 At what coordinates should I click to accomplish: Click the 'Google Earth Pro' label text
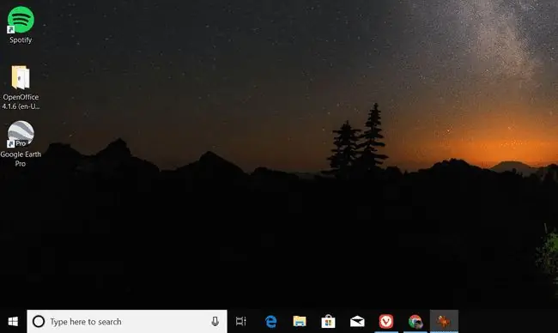point(21,159)
